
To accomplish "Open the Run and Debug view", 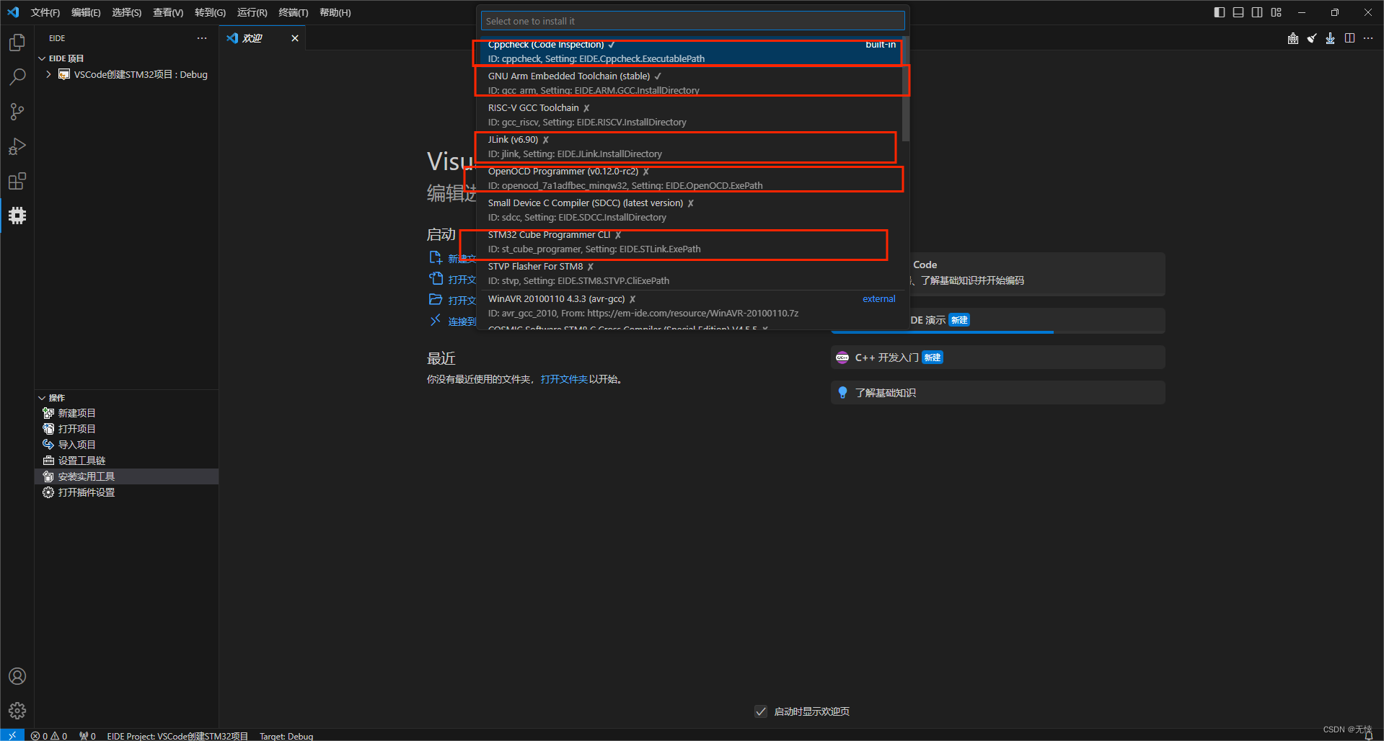I will tap(17, 146).
